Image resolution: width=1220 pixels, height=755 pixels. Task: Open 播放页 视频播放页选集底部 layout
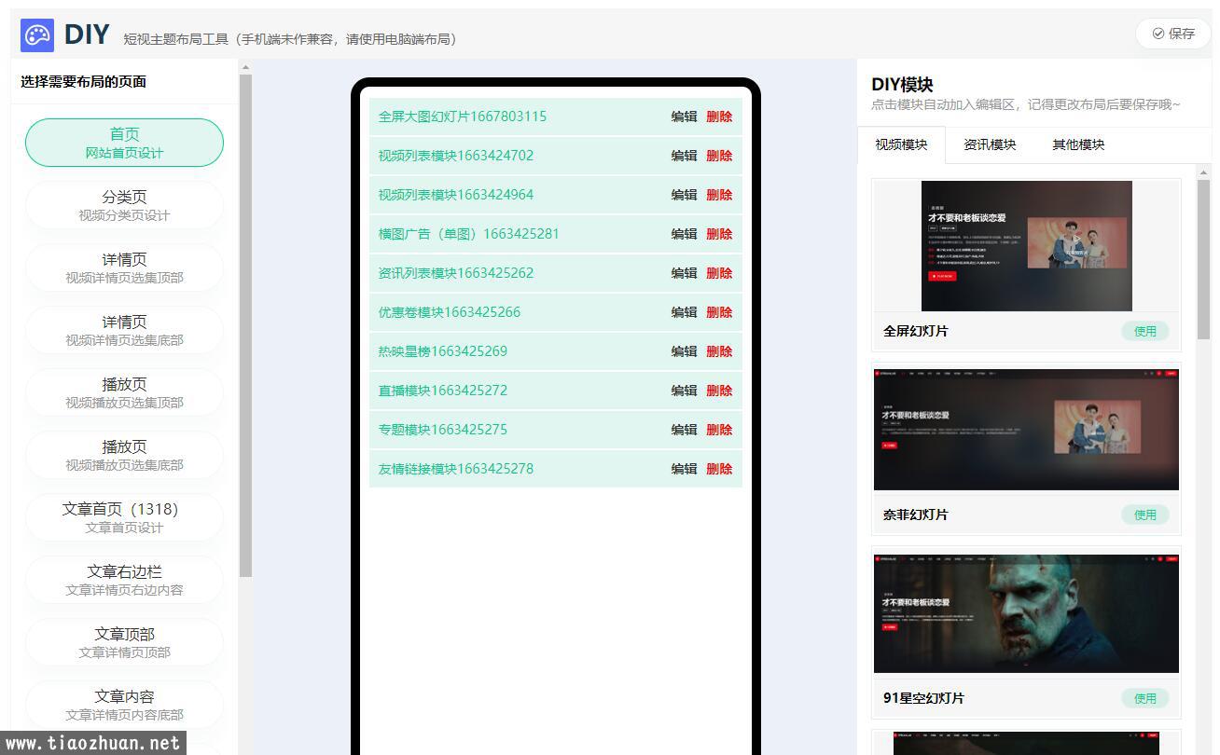point(124,455)
